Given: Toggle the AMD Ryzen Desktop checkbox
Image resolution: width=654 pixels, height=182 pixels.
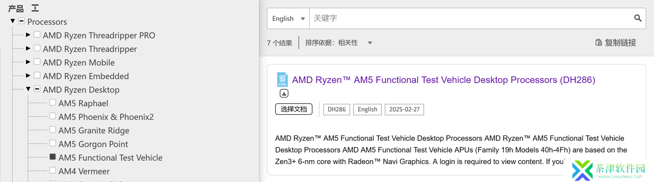Looking at the screenshot, I should [x=37, y=89].
